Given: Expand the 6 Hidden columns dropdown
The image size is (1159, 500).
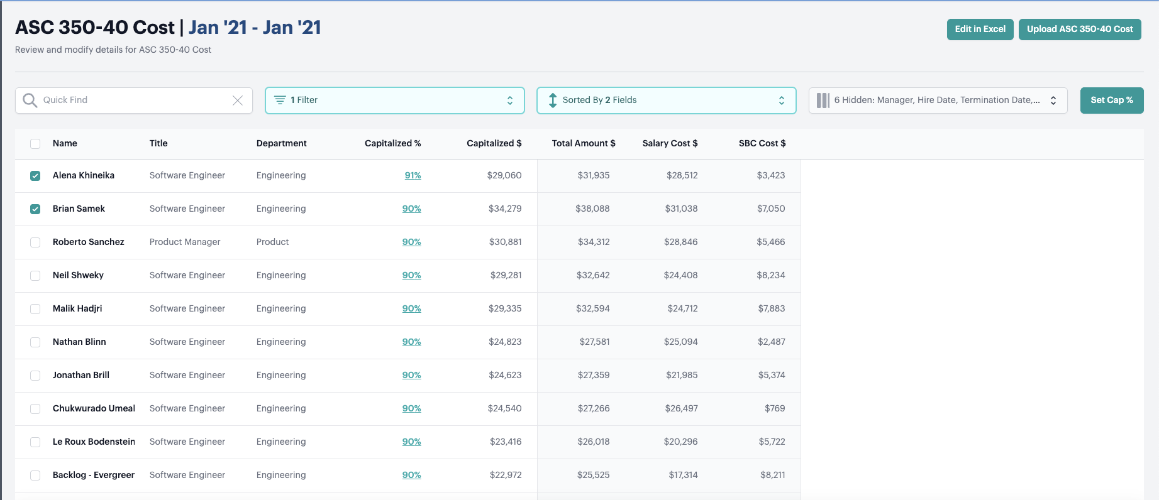Looking at the screenshot, I should pos(938,101).
